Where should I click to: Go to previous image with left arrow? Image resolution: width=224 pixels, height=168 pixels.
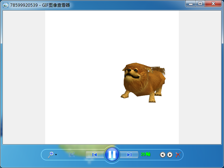(163, 155)
